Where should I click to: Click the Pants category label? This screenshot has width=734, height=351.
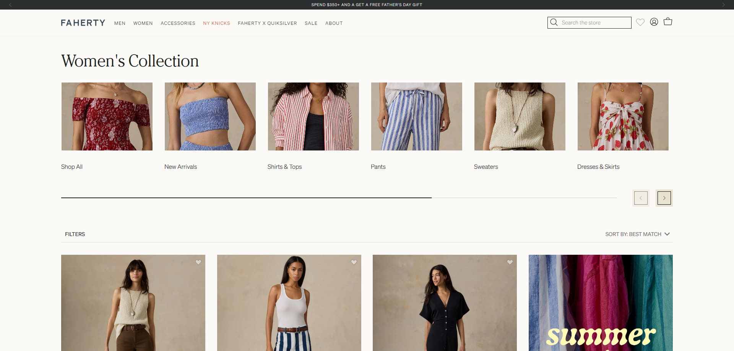click(378, 167)
